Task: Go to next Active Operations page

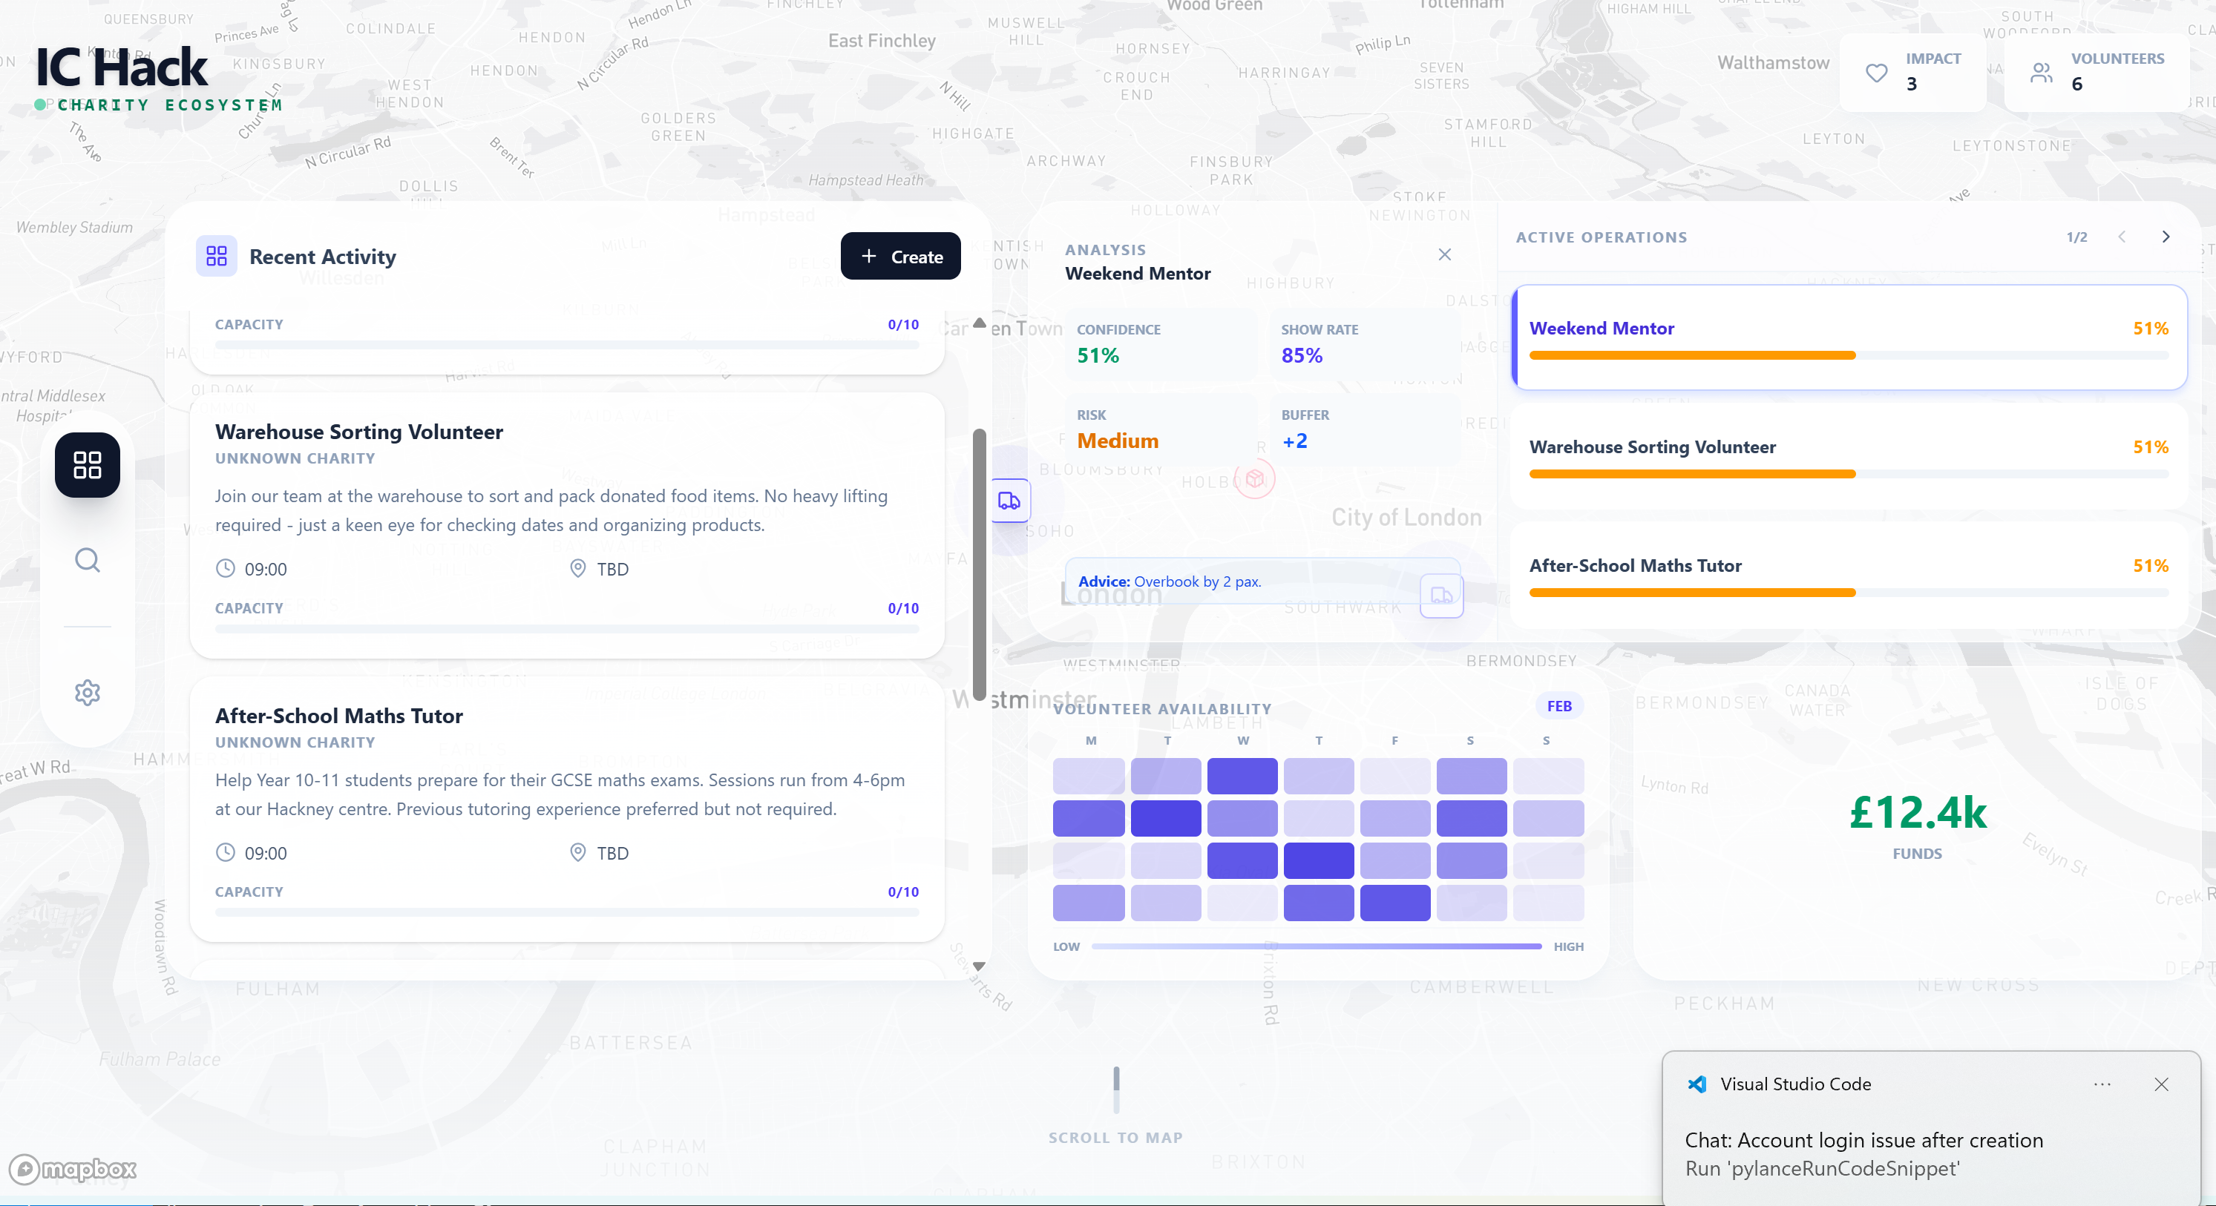Action: pyautogui.click(x=2166, y=237)
